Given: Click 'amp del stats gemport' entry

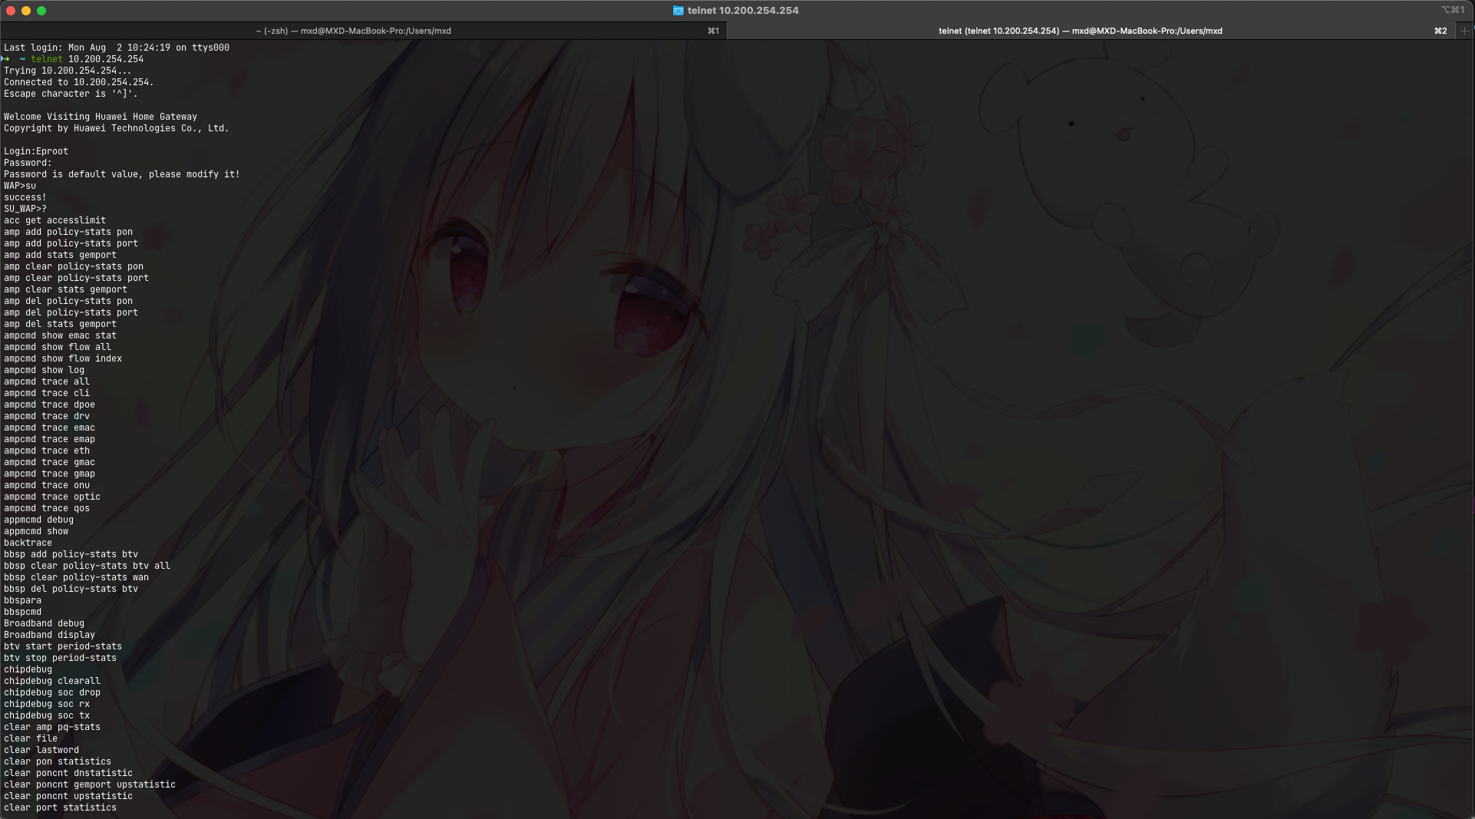Looking at the screenshot, I should 60,324.
